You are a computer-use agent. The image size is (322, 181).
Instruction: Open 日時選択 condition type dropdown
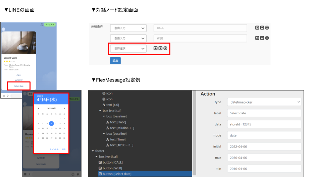pos(128,49)
